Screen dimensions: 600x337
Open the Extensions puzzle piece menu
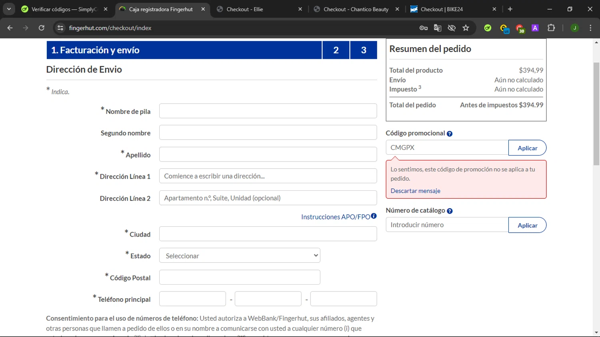point(551,28)
